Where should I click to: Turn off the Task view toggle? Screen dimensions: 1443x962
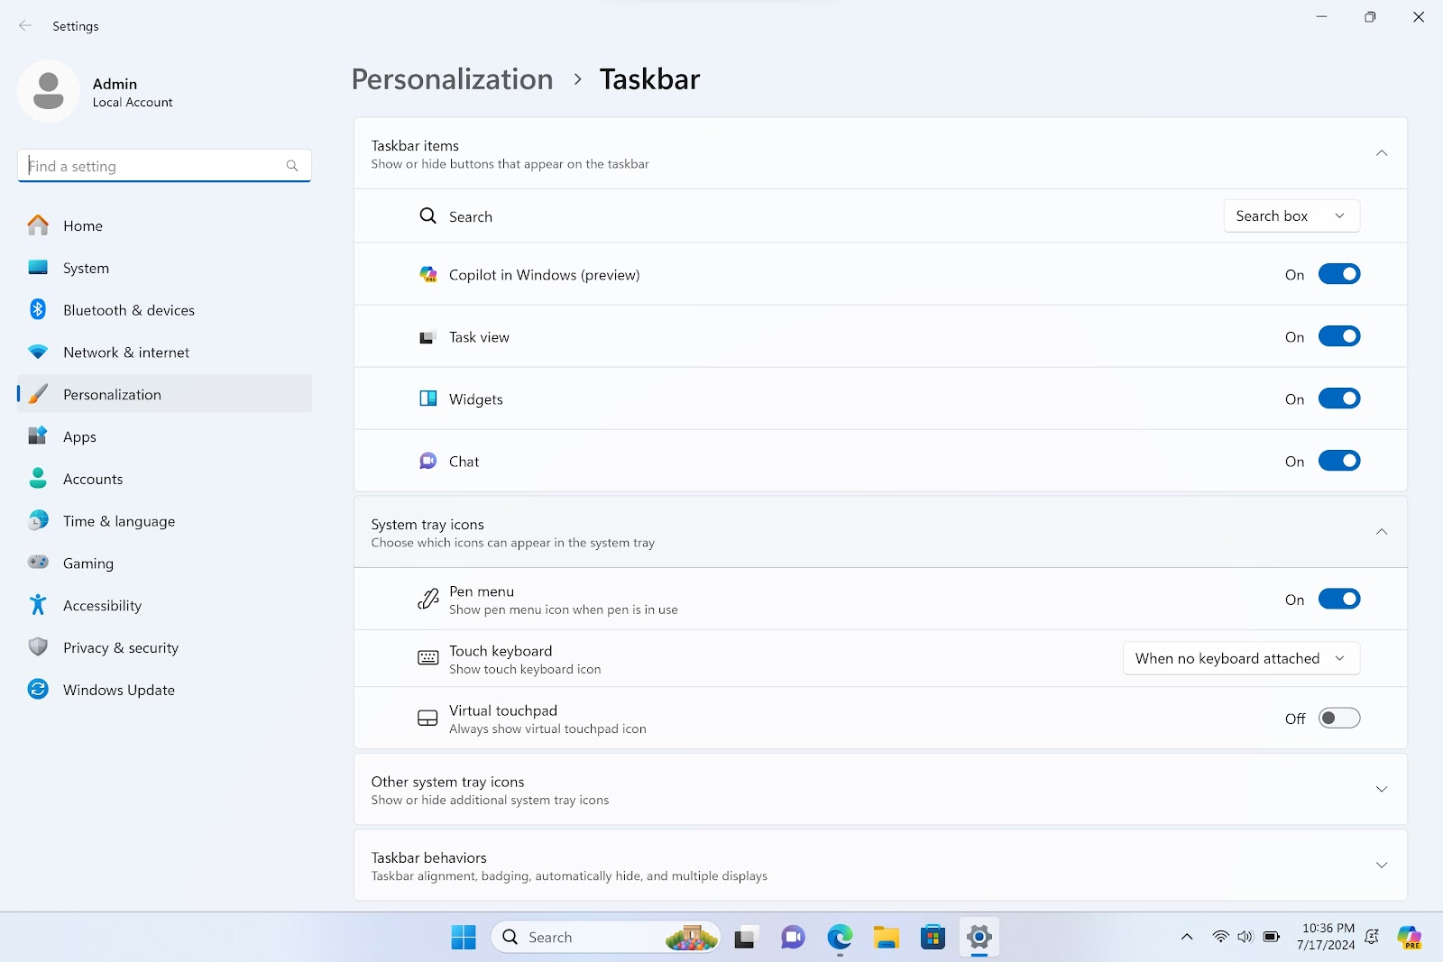1339,336
